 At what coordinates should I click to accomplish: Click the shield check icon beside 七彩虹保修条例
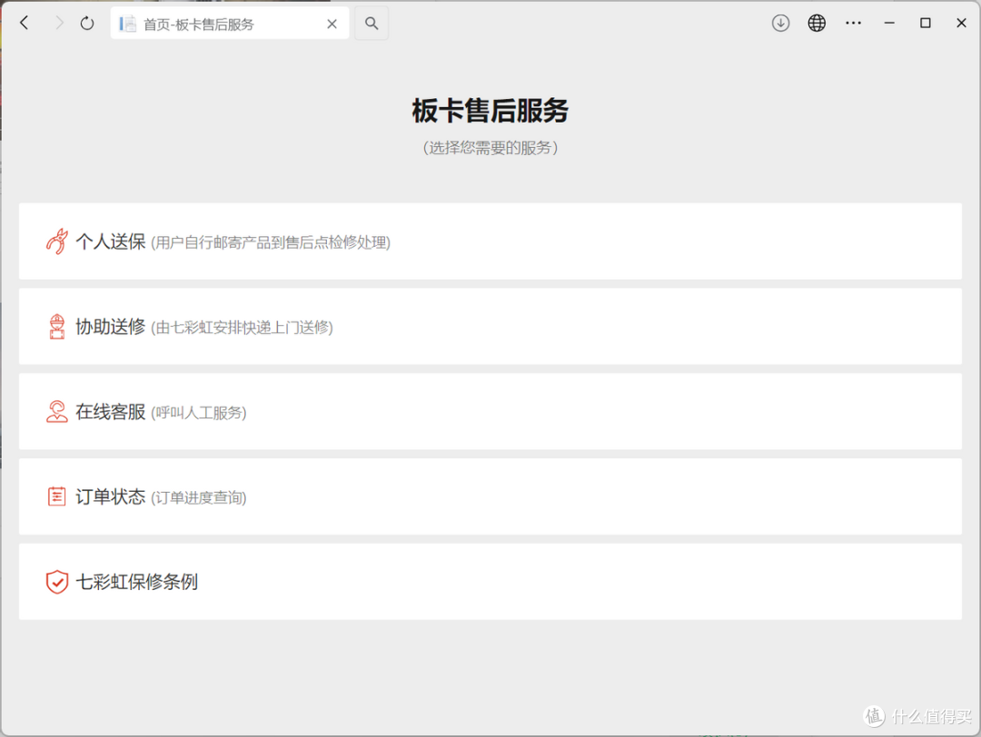point(57,582)
